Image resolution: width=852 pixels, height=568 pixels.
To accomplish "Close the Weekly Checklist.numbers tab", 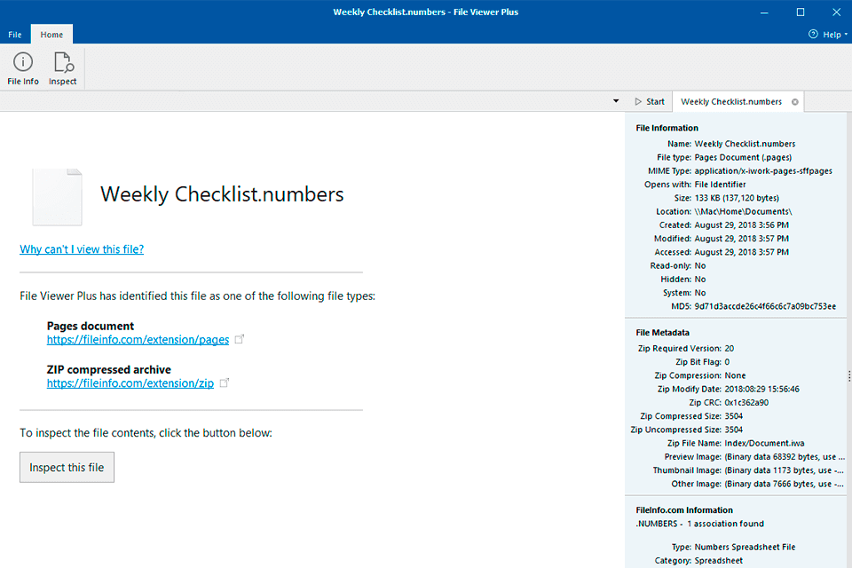I will click(x=795, y=102).
